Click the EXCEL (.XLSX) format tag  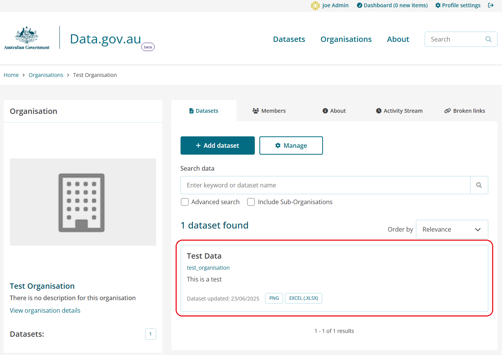(x=304, y=298)
